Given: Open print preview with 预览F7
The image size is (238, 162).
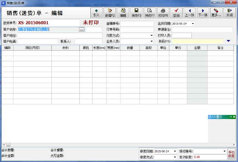Looking at the screenshot, I should 149,13.
